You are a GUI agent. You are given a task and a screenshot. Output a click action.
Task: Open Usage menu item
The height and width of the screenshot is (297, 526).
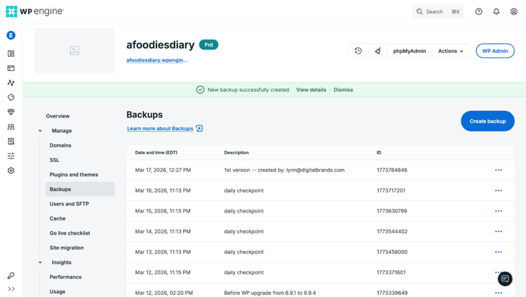pyautogui.click(x=57, y=291)
